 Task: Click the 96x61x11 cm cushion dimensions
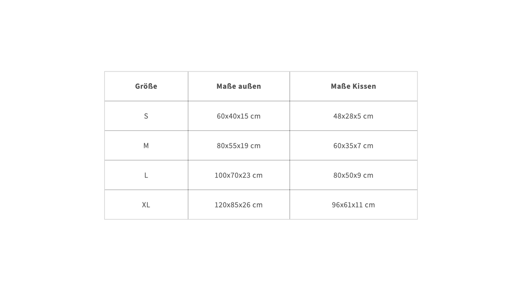[353, 205]
